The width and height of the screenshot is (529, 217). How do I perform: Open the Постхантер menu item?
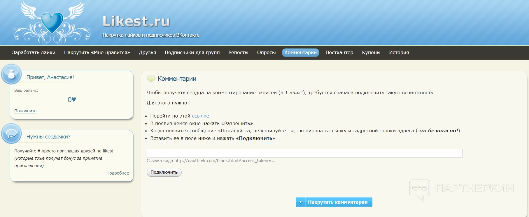click(x=339, y=53)
